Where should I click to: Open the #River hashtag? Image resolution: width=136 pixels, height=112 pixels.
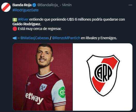click(x=23, y=19)
